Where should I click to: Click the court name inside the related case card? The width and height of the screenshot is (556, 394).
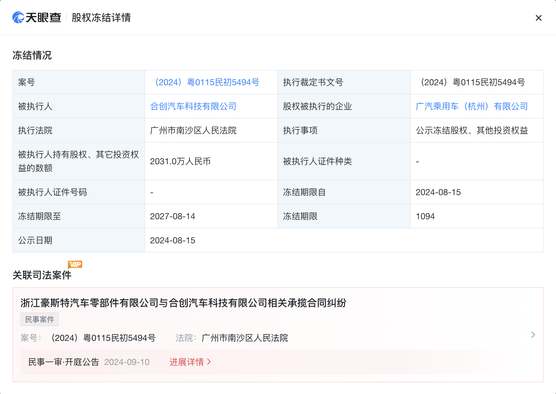(245, 338)
